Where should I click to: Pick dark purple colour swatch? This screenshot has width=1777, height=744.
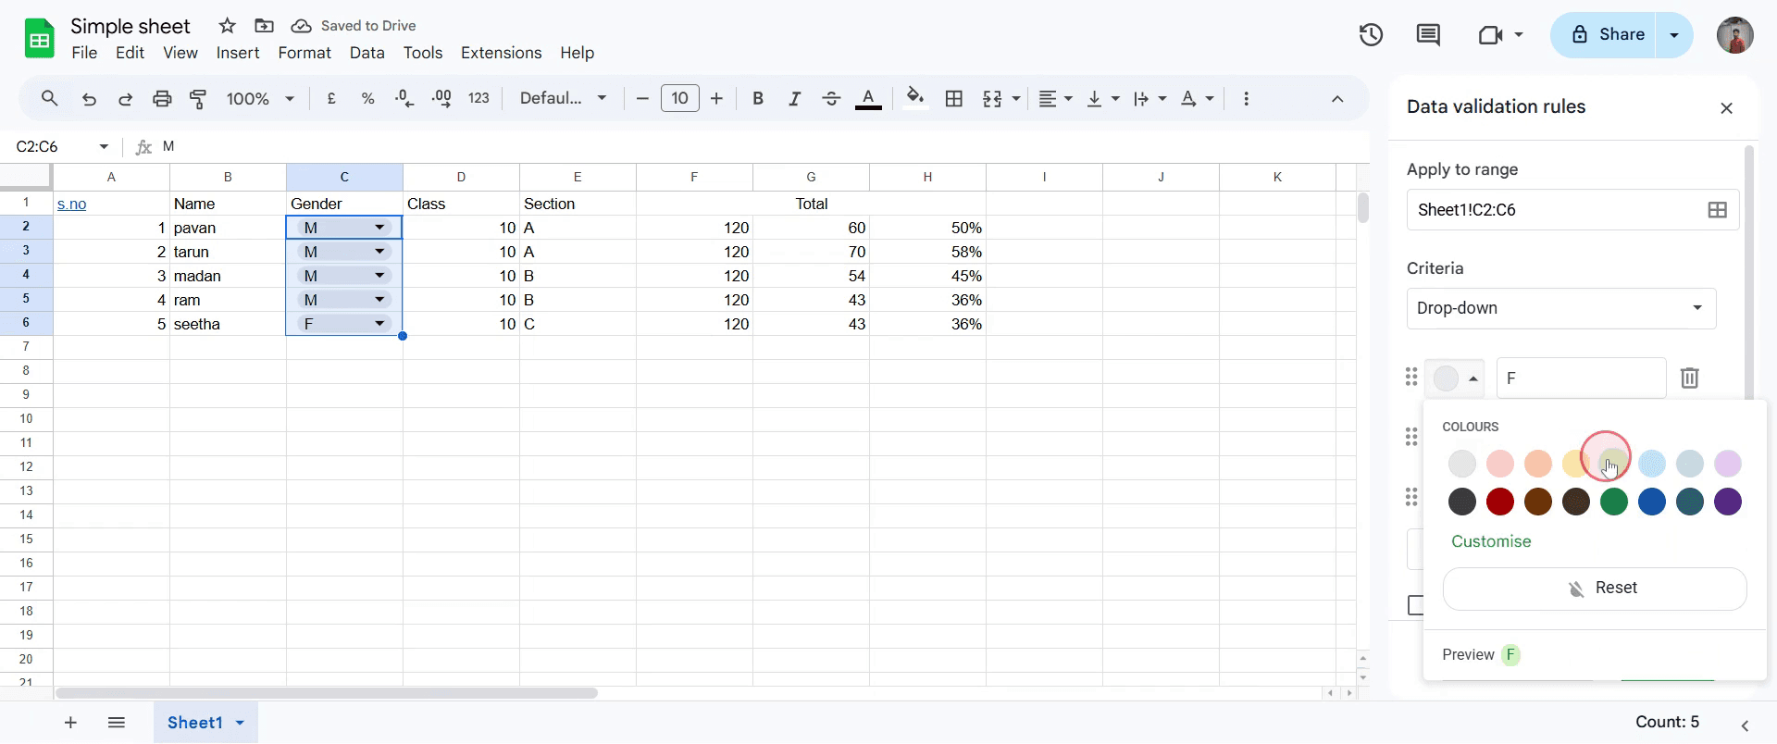1728,502
